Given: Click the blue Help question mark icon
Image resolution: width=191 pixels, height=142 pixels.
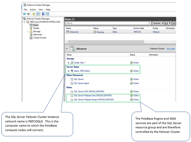Looking at the screenshot, I should [43, 14].
